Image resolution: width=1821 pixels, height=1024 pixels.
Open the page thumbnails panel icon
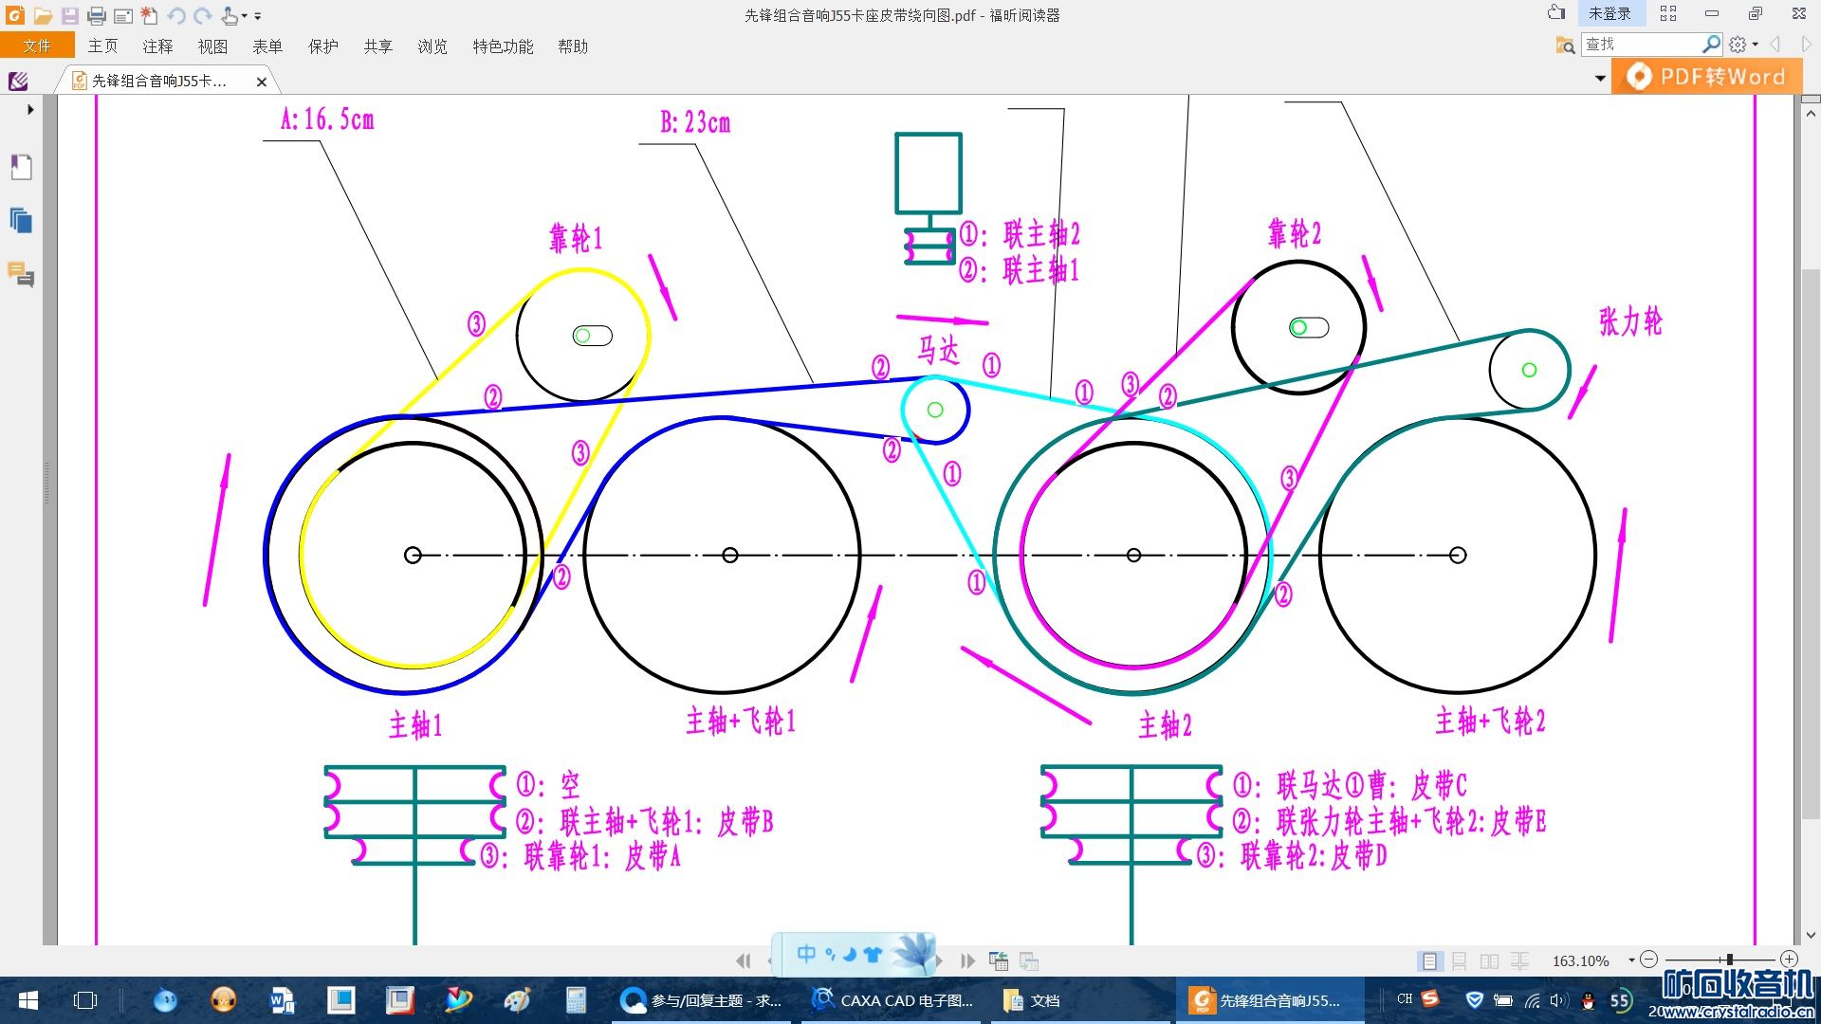click(x=21, y=167)
